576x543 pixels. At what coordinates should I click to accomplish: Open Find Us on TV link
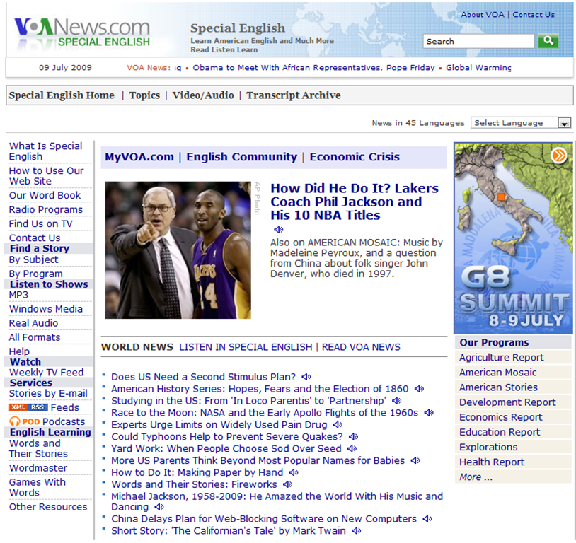click(x=41, y=224)
